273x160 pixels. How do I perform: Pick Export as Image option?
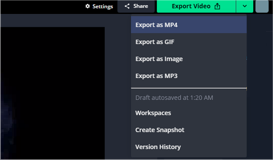tap(159, 59)
